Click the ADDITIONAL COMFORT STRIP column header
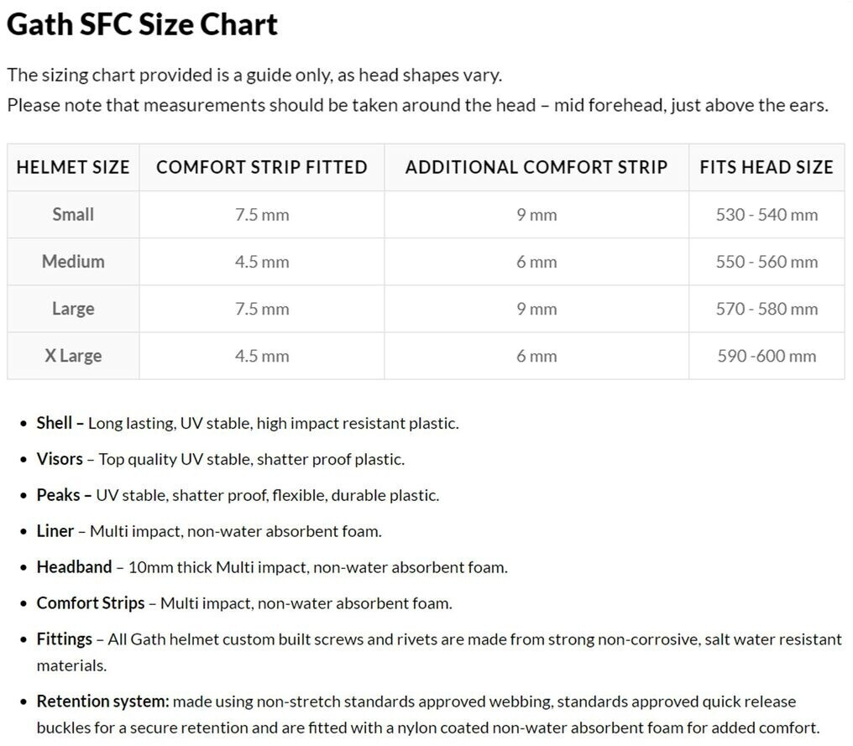Viewport: 853px width, 746px height. (x=536, y=167)
